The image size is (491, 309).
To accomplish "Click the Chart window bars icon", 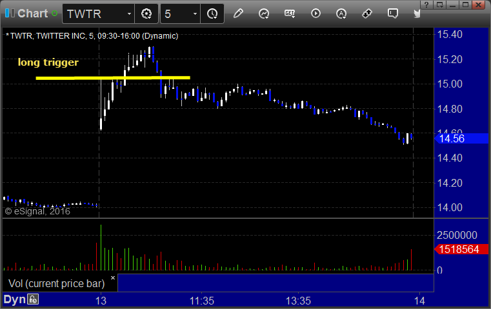I will pyautogui.click(x=10, y=13).
